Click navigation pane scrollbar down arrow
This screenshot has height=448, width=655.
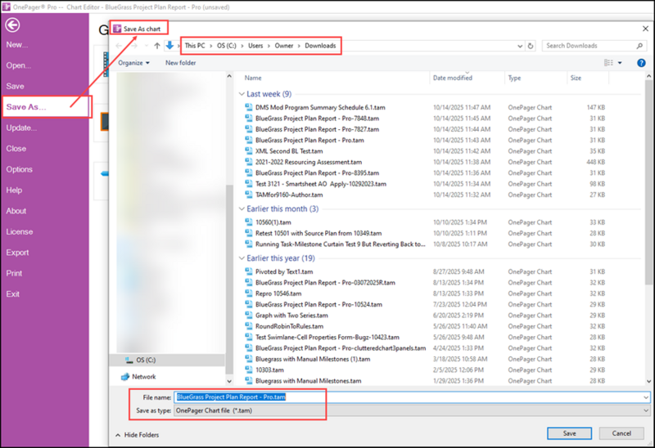(229, 381)
